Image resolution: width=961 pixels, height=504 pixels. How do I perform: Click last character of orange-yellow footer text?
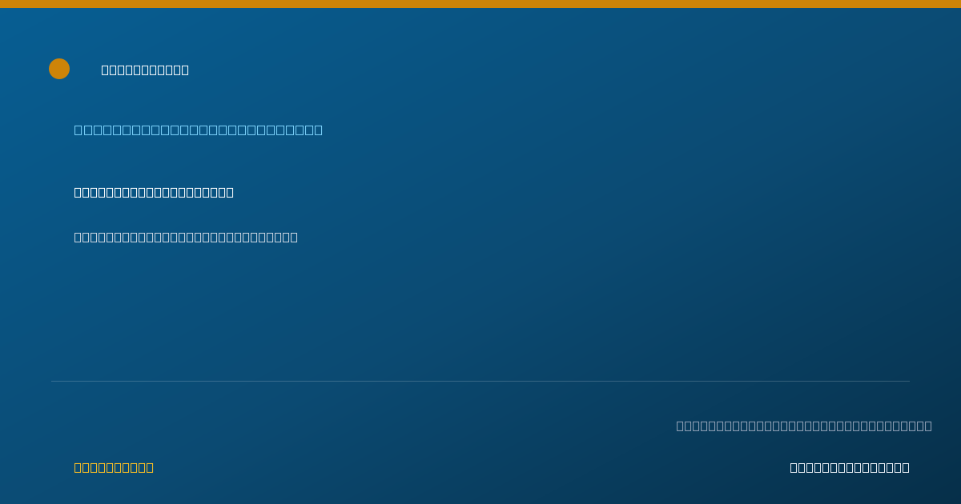[150, 467]
